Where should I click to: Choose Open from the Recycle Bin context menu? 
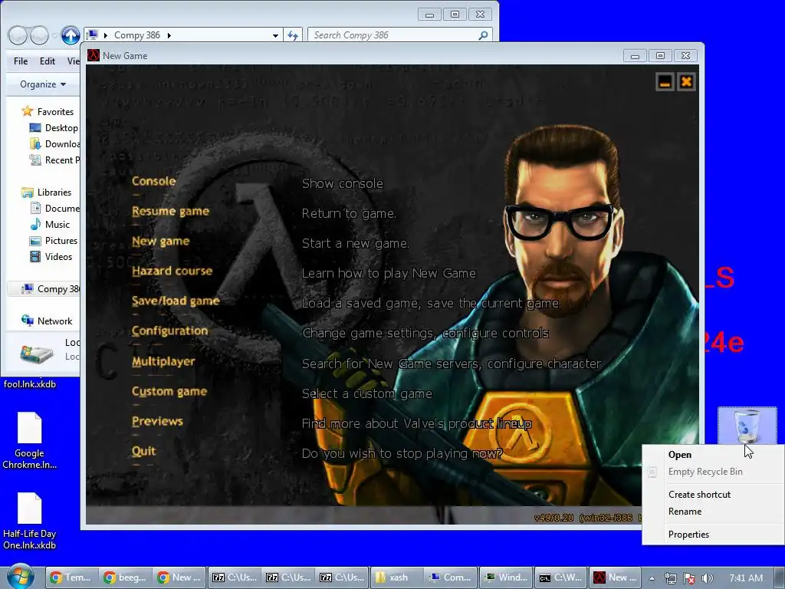coord(714,455)
